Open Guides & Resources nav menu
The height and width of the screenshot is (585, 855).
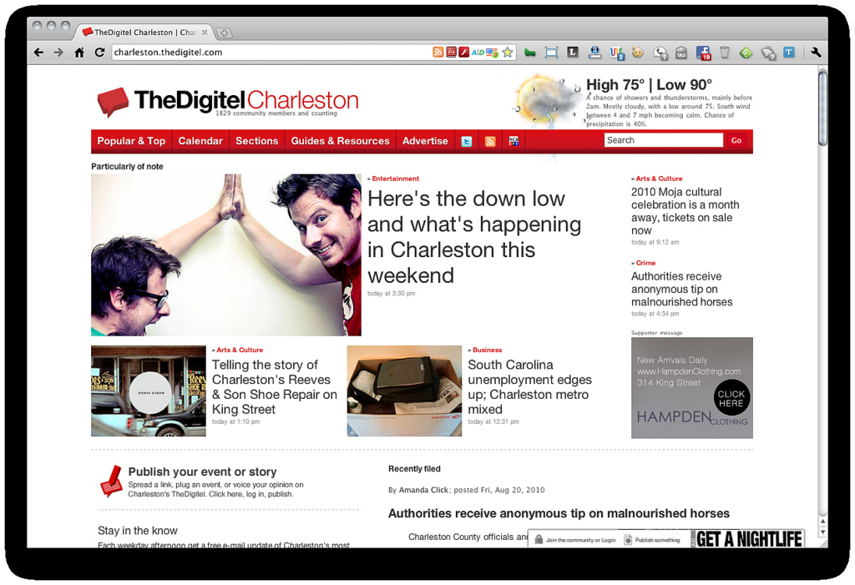click(341, 141)
